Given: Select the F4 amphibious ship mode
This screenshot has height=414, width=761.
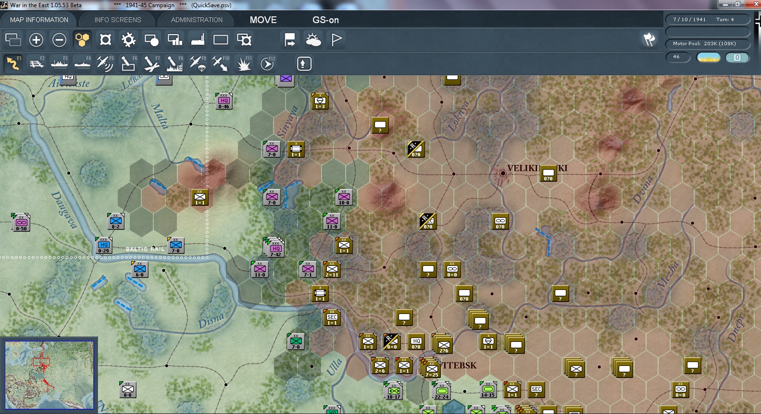Looking at the screenshot, I should coord(82,63).
